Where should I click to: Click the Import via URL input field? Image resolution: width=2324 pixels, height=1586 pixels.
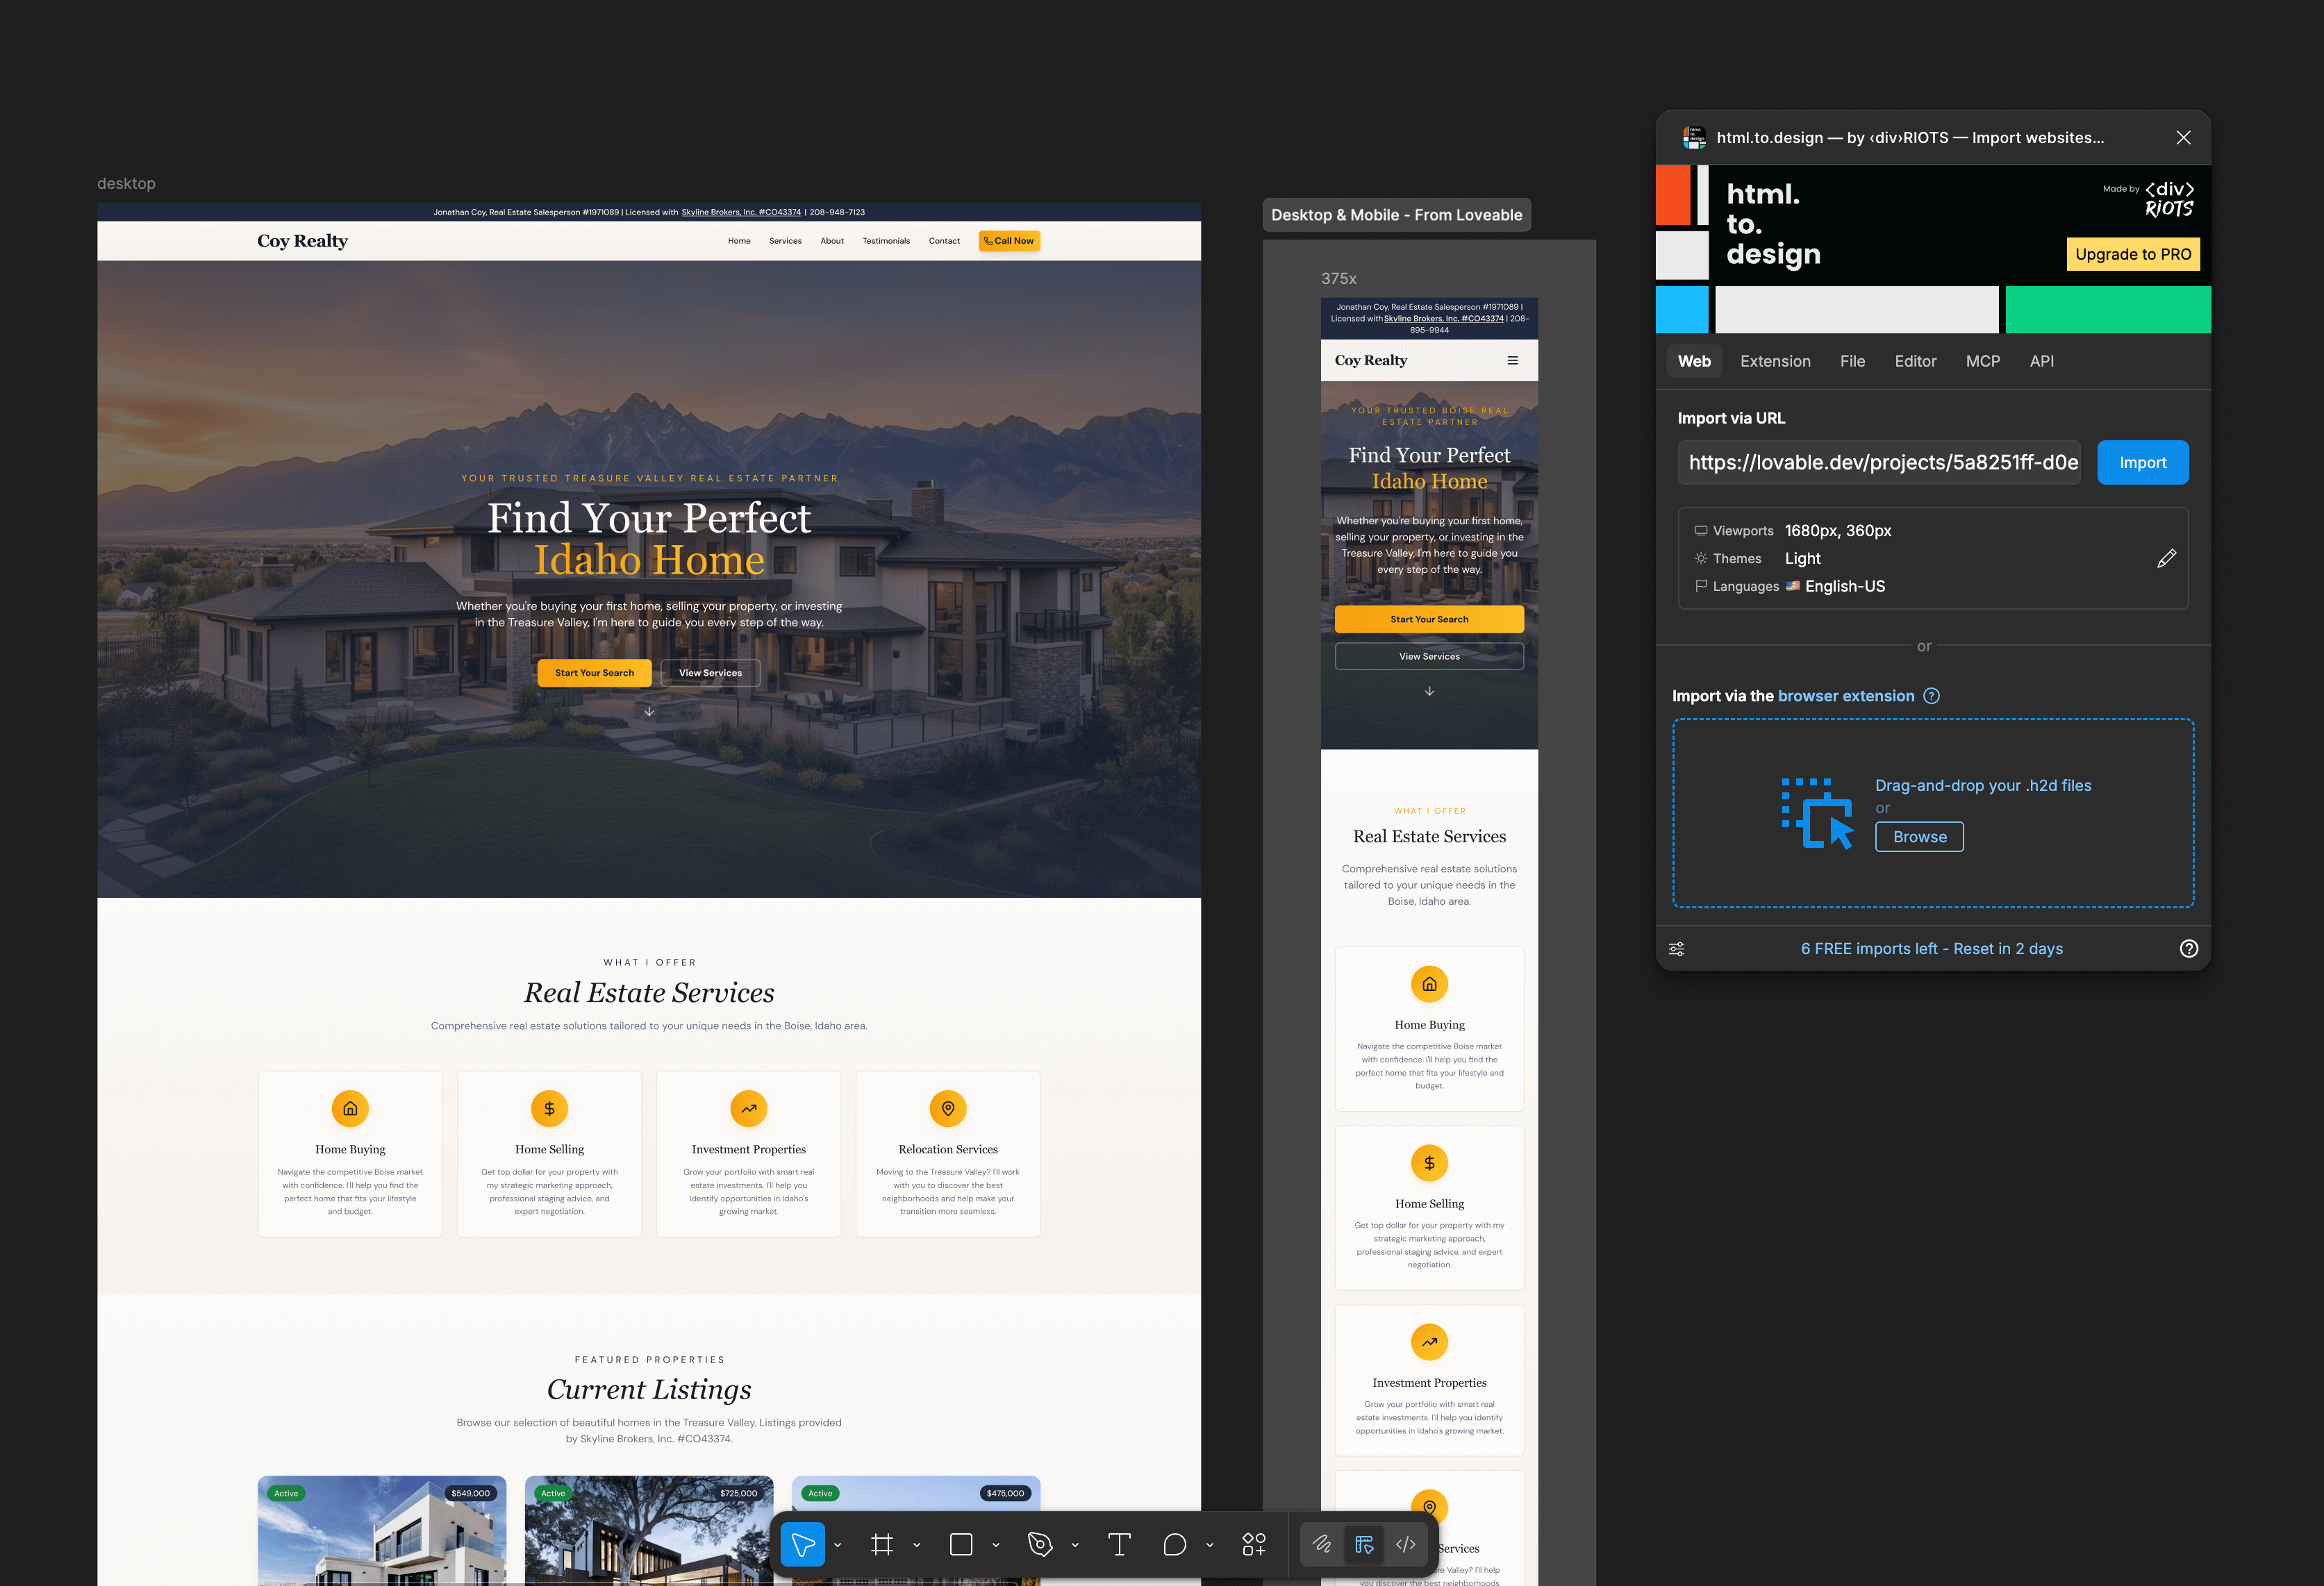[1878, 462]
